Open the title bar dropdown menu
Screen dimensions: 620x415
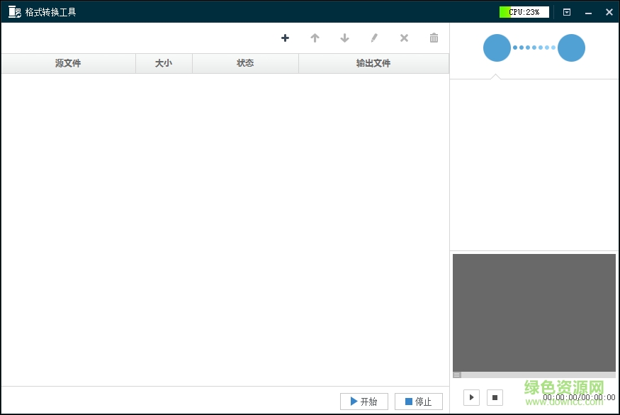point(566,11)
